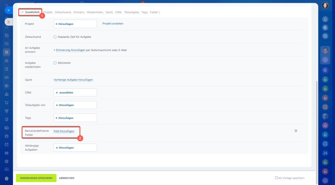335x185 pixels.
Task: Click the Projekt erstellen link
Action: (x=113, y=24)
